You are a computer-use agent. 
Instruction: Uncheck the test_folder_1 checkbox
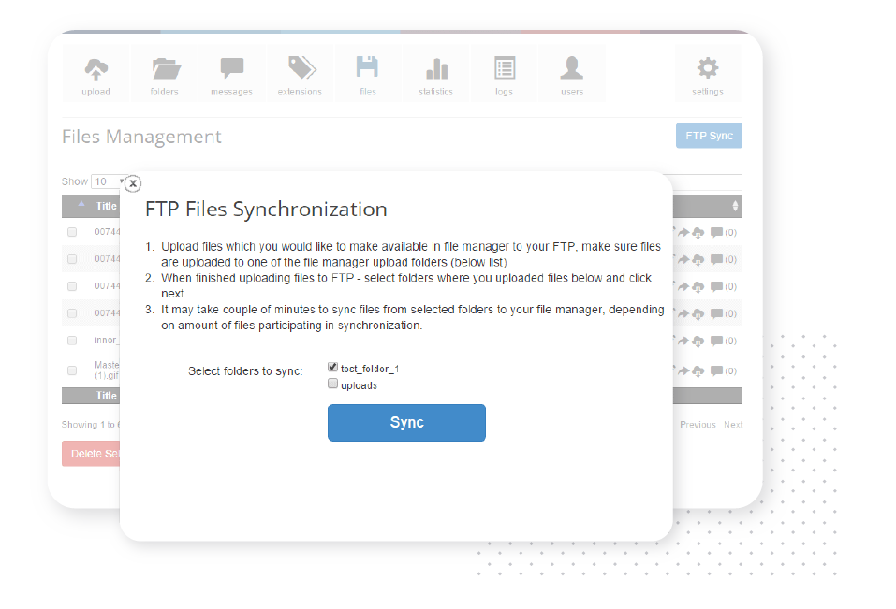click(x=333, y=368)
